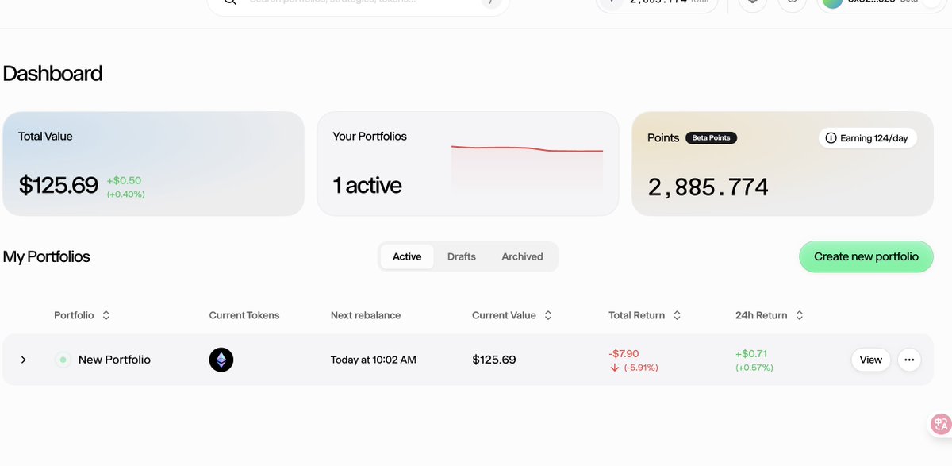
Task: Click the Total Return column header label
Action: click(636, 315)
